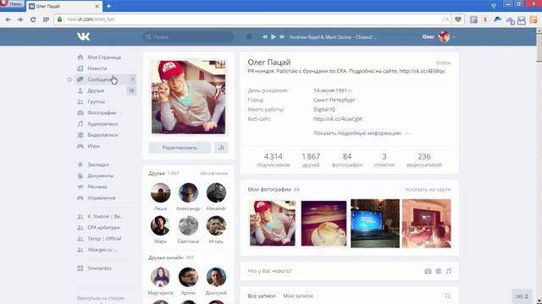542x304 pixels.
Task: Click the Редактировать button
Action: pos(180,148)
